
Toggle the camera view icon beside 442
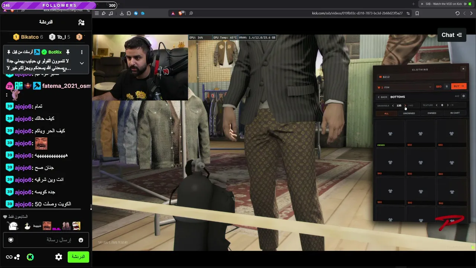pyautogui.click(x=463, y=96)
